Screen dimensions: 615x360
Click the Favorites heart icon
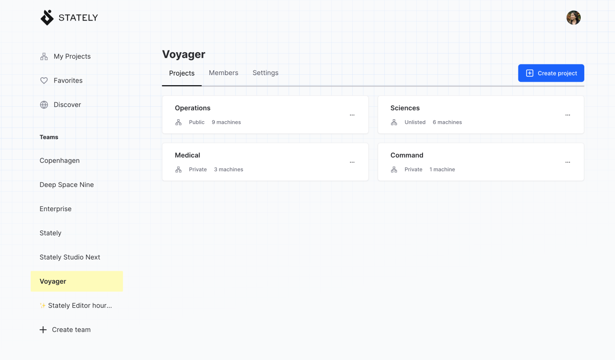tap(44, 81)
